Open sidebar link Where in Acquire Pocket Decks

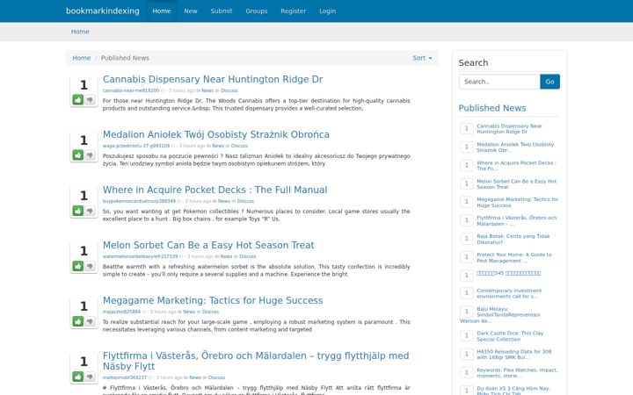[x=516, y=166]
